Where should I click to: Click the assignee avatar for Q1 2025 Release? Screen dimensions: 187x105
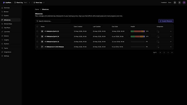click(x=158, y=47)
